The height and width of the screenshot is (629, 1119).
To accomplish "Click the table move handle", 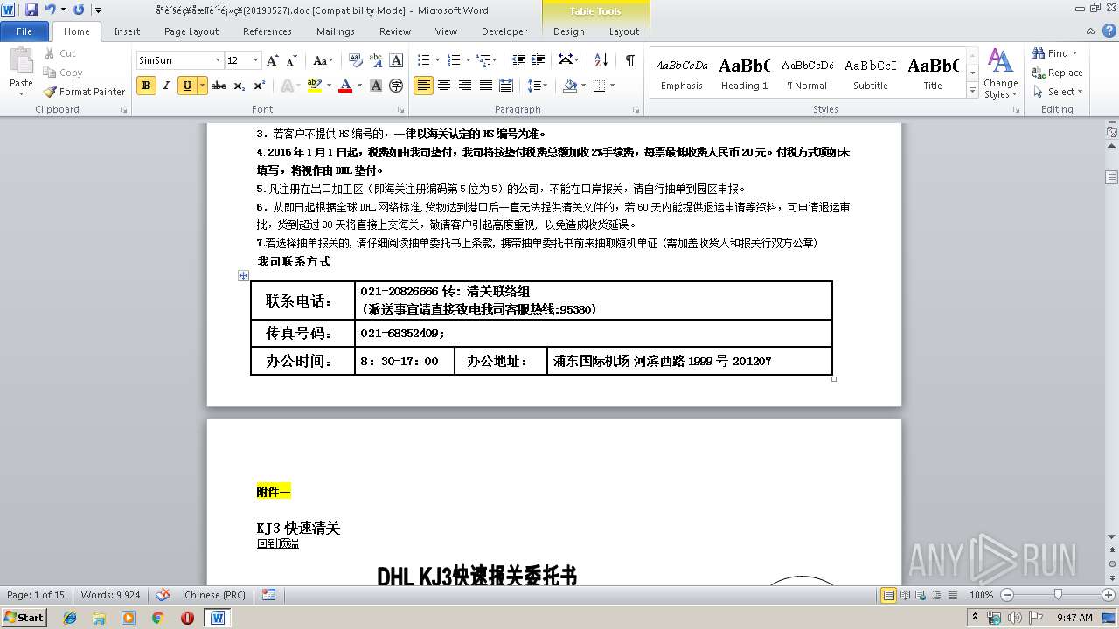I will click(x=244, y=275).
